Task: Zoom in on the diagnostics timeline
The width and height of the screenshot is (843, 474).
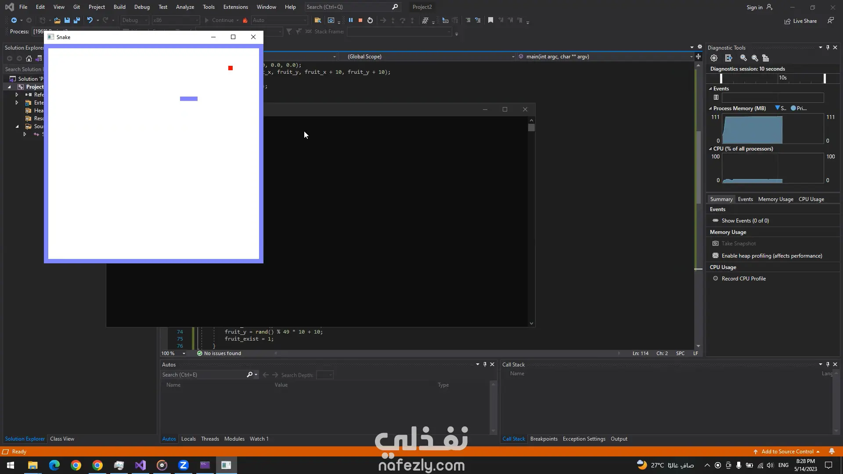Action: point(743,58)
